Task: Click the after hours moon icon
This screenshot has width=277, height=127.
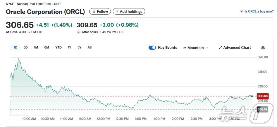Action: pos(78,32)
